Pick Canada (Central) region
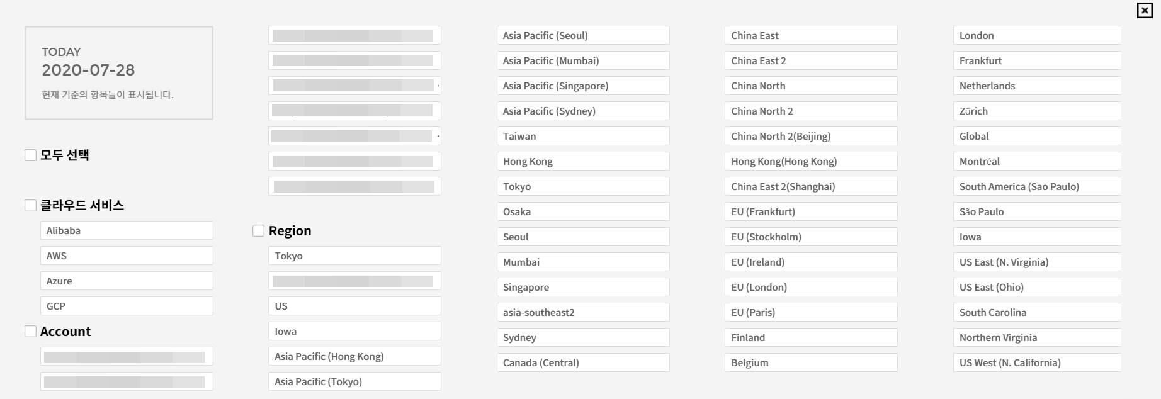This screenshot has height=399, width=1161. [x=582, y=362]
